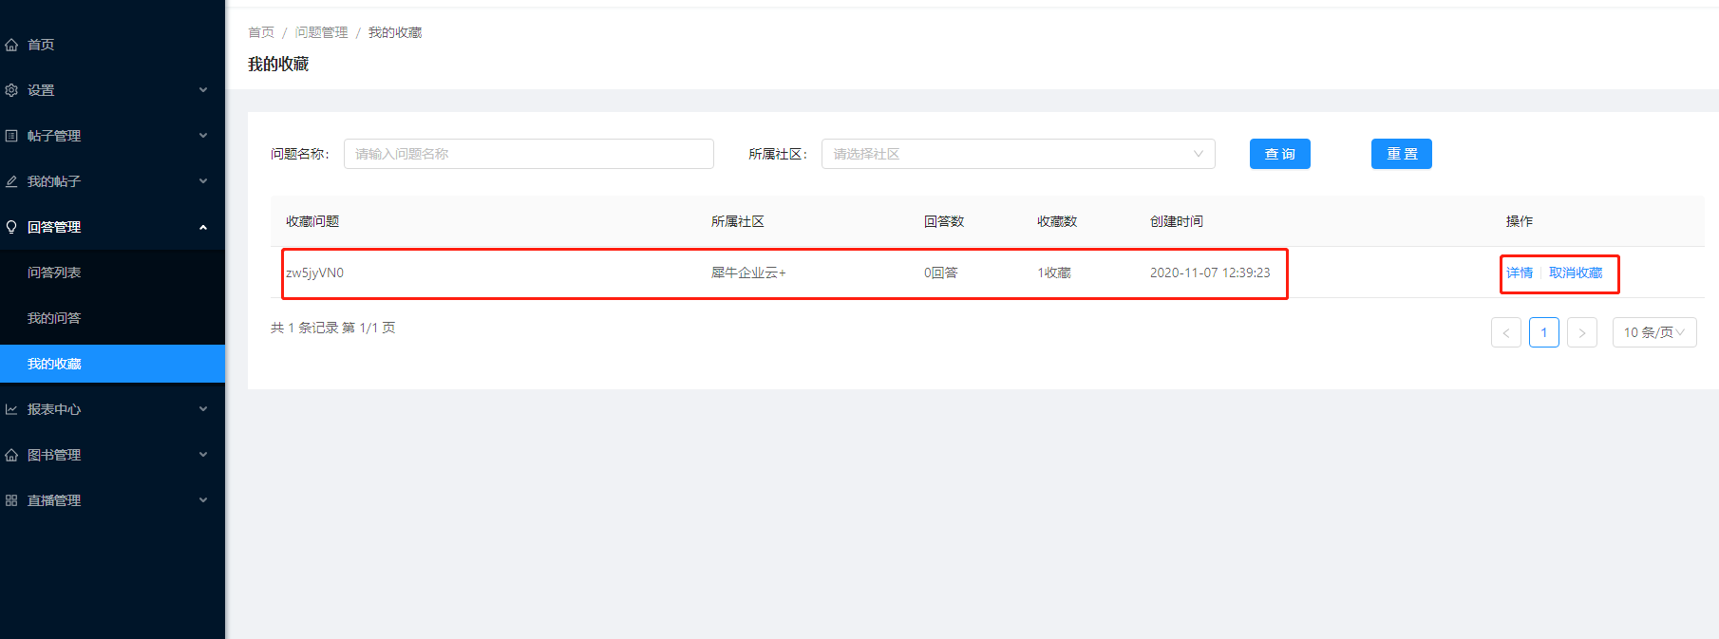Image resolution: width=1719 pixels, height=639 pixels.
Task: Click the 1收藏 cell
Action: click(x=1054, y=273)
